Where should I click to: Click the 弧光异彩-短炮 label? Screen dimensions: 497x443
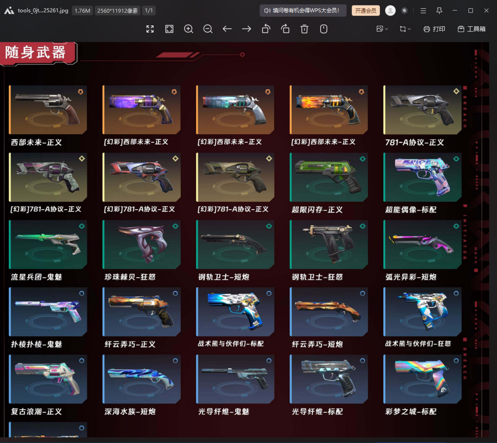[x=411, y=277]
